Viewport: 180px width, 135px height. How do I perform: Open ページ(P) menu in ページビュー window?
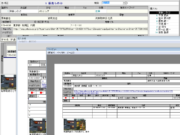61,52
